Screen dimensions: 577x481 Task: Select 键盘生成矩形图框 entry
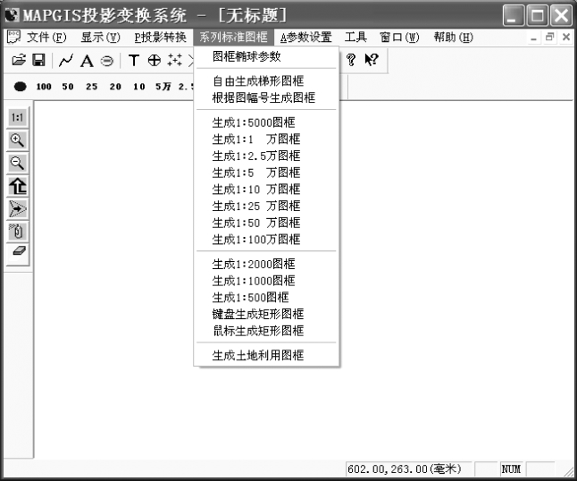click(x=266, y=314)
